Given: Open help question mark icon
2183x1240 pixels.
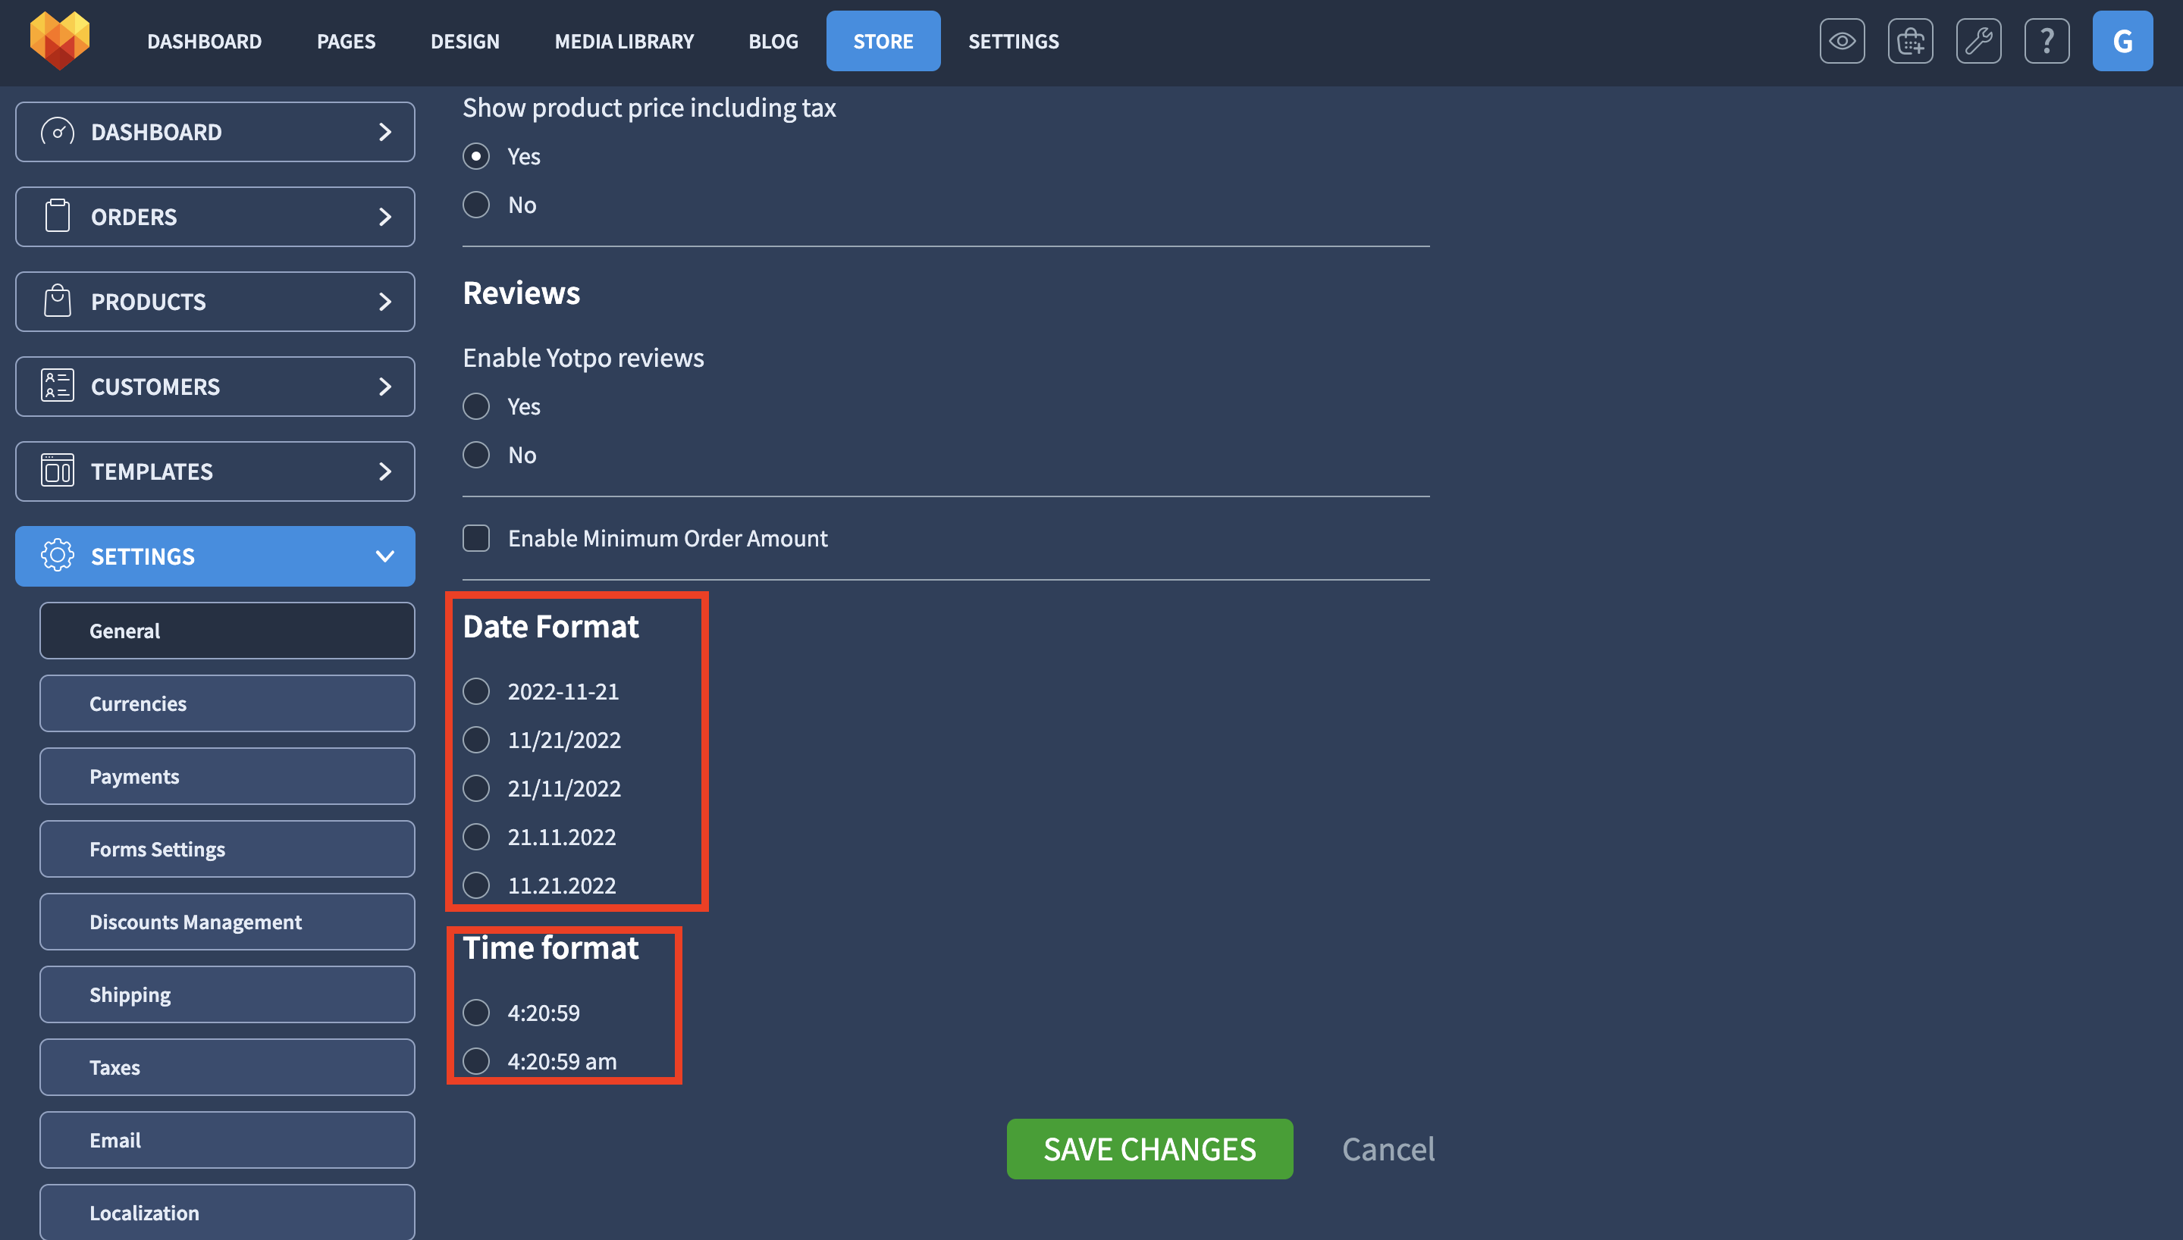Looking at the screenshot, I should [2046, 41].
